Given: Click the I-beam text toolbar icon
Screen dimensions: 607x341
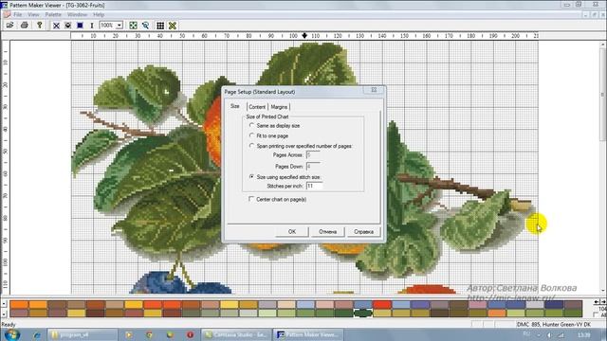Looking at the screenshot, I should click(x=92, y=26).
